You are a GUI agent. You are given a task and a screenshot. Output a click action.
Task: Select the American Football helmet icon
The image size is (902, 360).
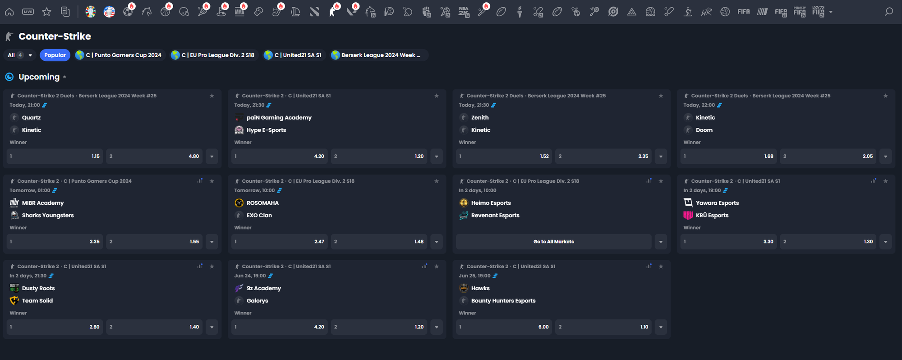click(x=184, y=12)
